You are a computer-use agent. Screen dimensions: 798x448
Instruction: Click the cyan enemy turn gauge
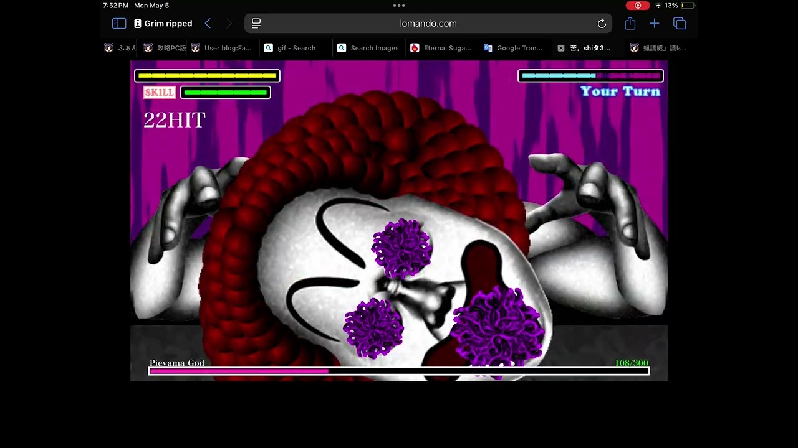pos(590,76)
